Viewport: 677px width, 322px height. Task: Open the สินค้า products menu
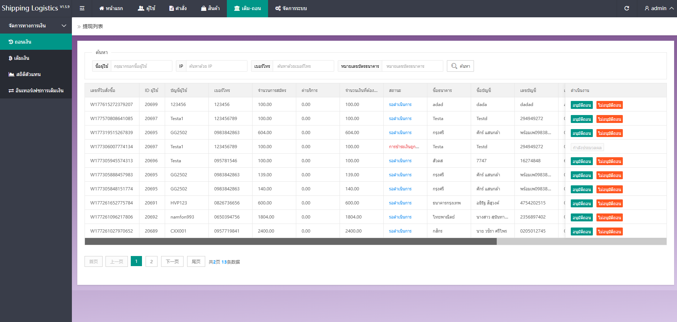[x=210, y=8]
